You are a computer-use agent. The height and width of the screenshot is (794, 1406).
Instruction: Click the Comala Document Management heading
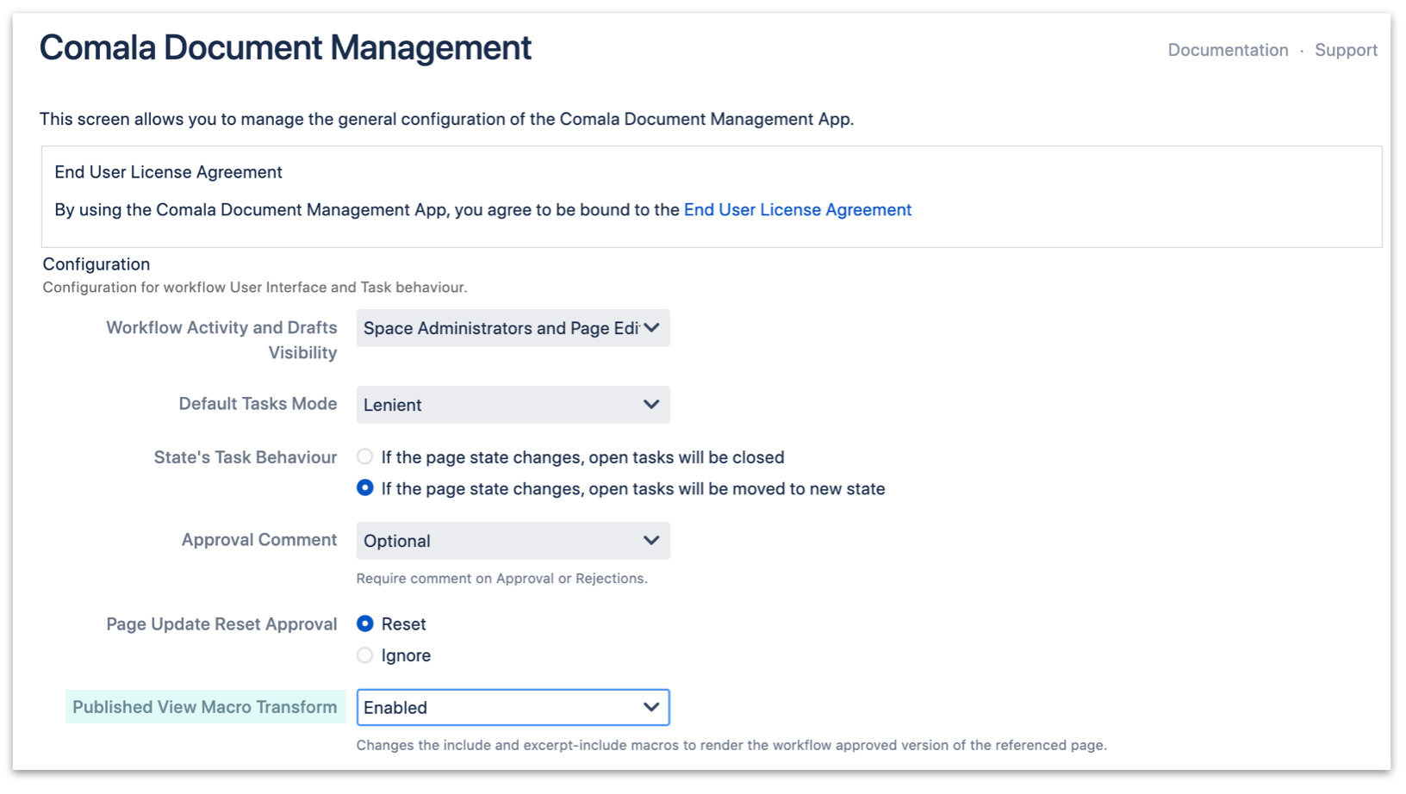tap(284, 47)
